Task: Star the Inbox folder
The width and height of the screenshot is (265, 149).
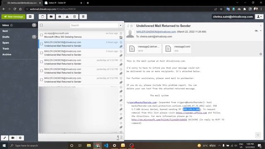Action: coord(12,25)
